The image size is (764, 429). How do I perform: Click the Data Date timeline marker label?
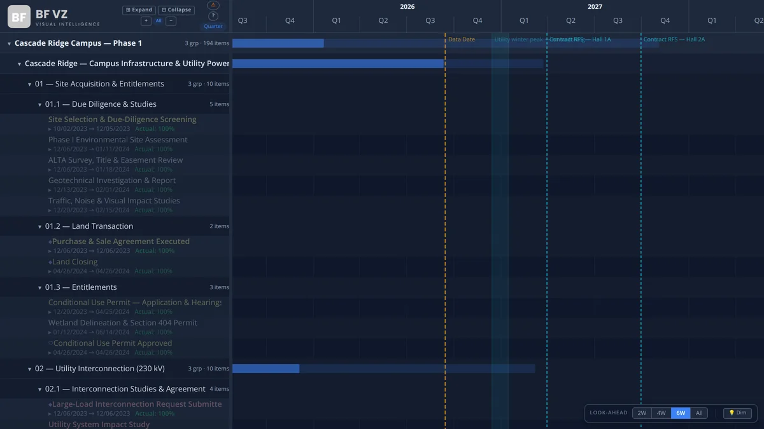coord(462,39)
